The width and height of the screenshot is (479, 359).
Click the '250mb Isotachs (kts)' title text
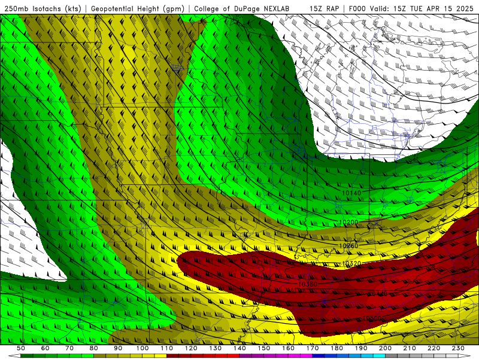pyautogui.click(x=43, y=8)
